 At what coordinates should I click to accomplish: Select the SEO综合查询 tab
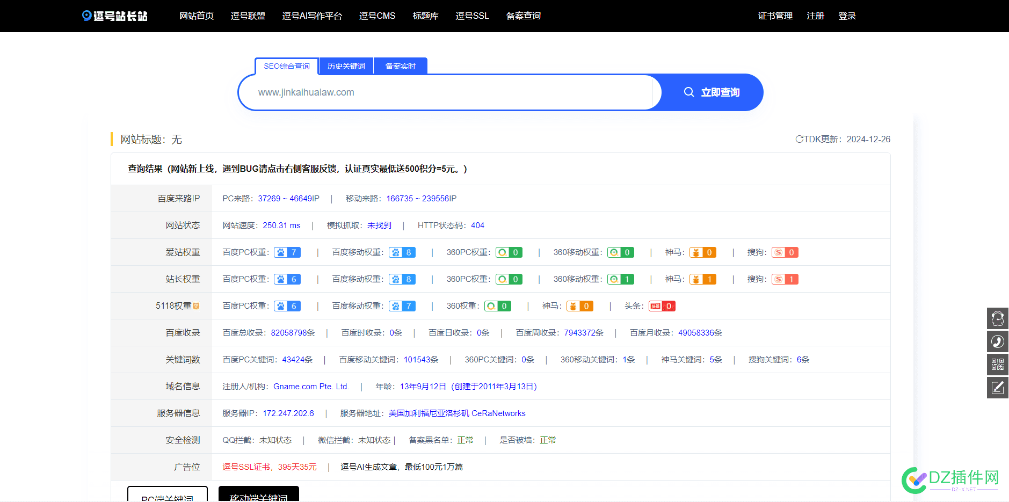point(287,66)
